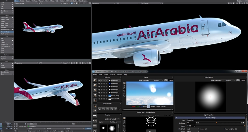Click the Clear Scene button
The height and width of the screenshot is (132, 248).
7,11
